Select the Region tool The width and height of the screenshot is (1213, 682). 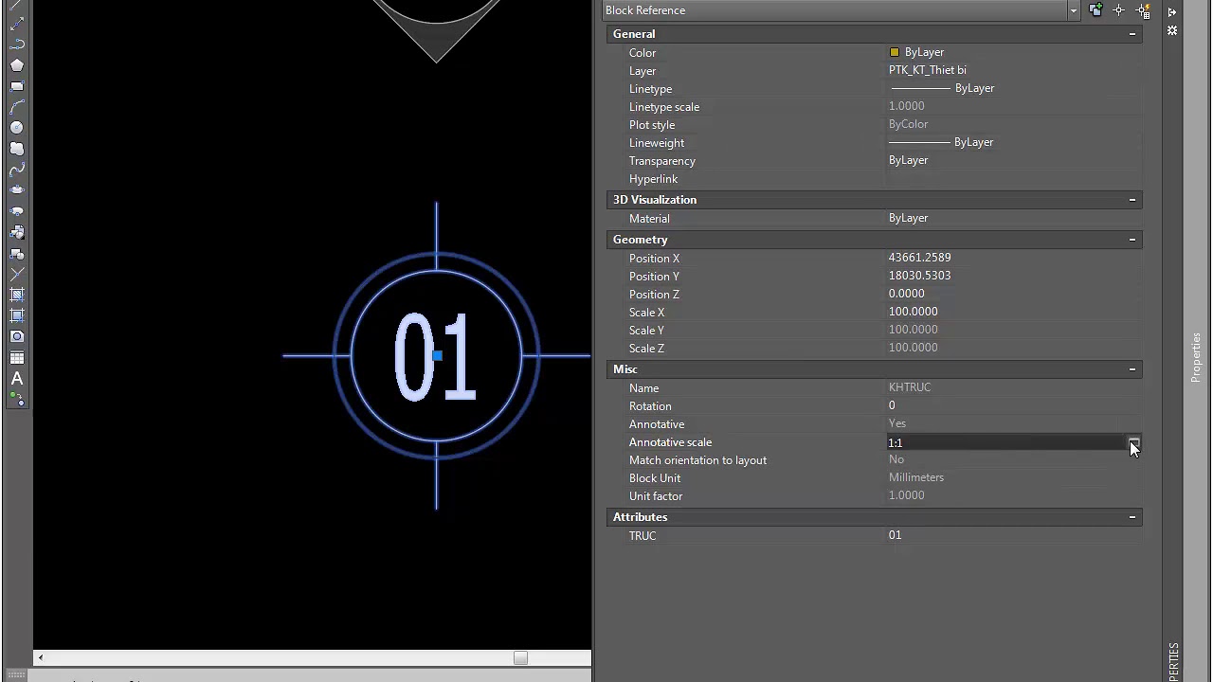point(17,337)
